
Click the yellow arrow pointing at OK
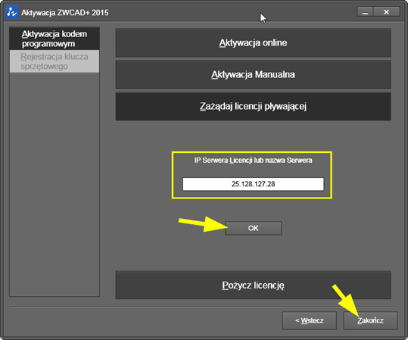(x=203, y=224)
